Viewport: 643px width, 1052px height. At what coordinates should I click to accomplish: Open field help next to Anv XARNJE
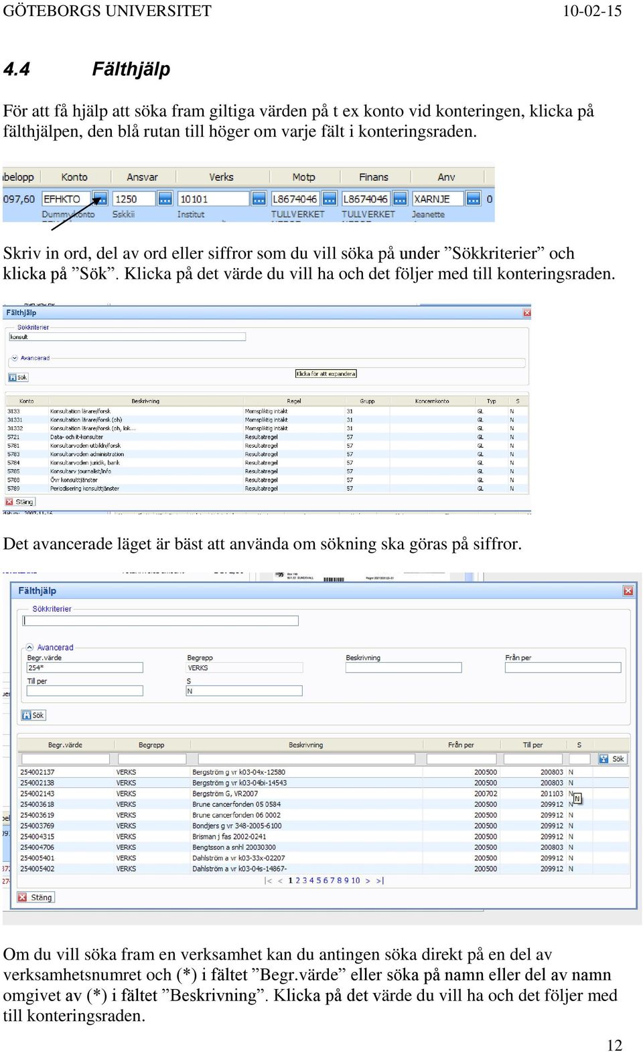(x=474, y=198)
